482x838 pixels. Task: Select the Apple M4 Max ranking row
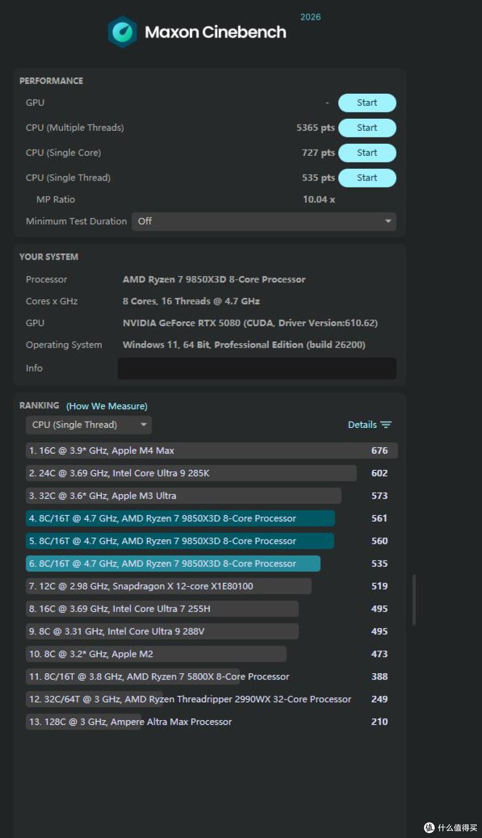point(212,451)
